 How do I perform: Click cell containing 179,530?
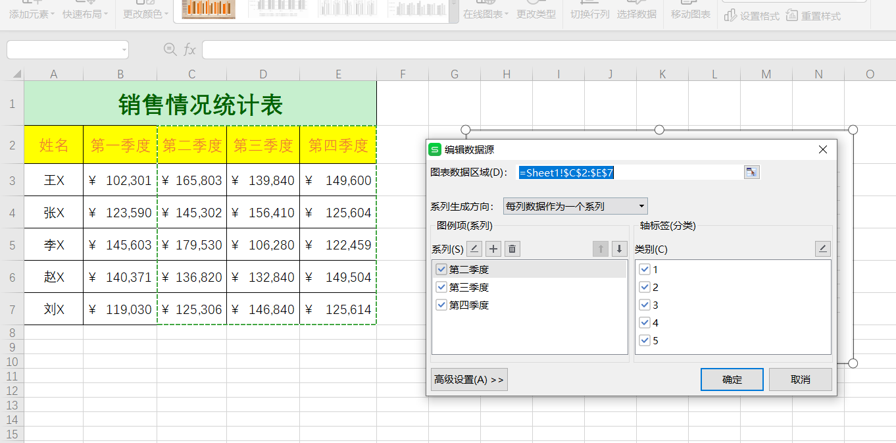click(192, 244)
